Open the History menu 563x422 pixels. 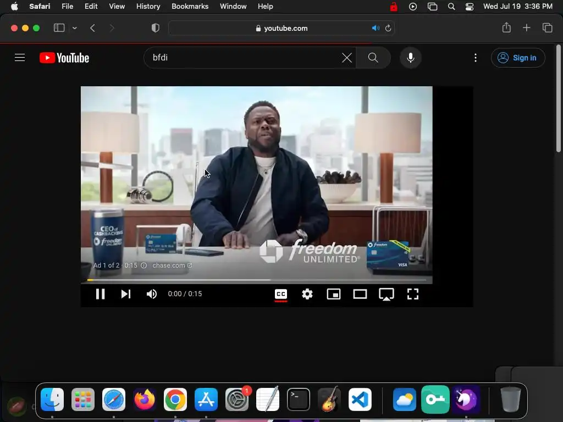[148, 7]
